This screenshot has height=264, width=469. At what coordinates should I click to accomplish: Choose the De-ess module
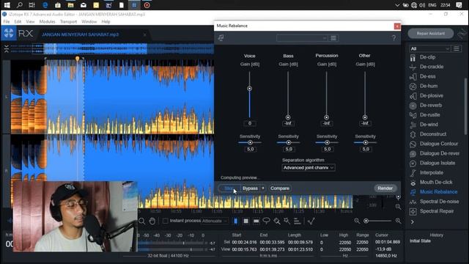pyautogui.click(x=427, y=76)
